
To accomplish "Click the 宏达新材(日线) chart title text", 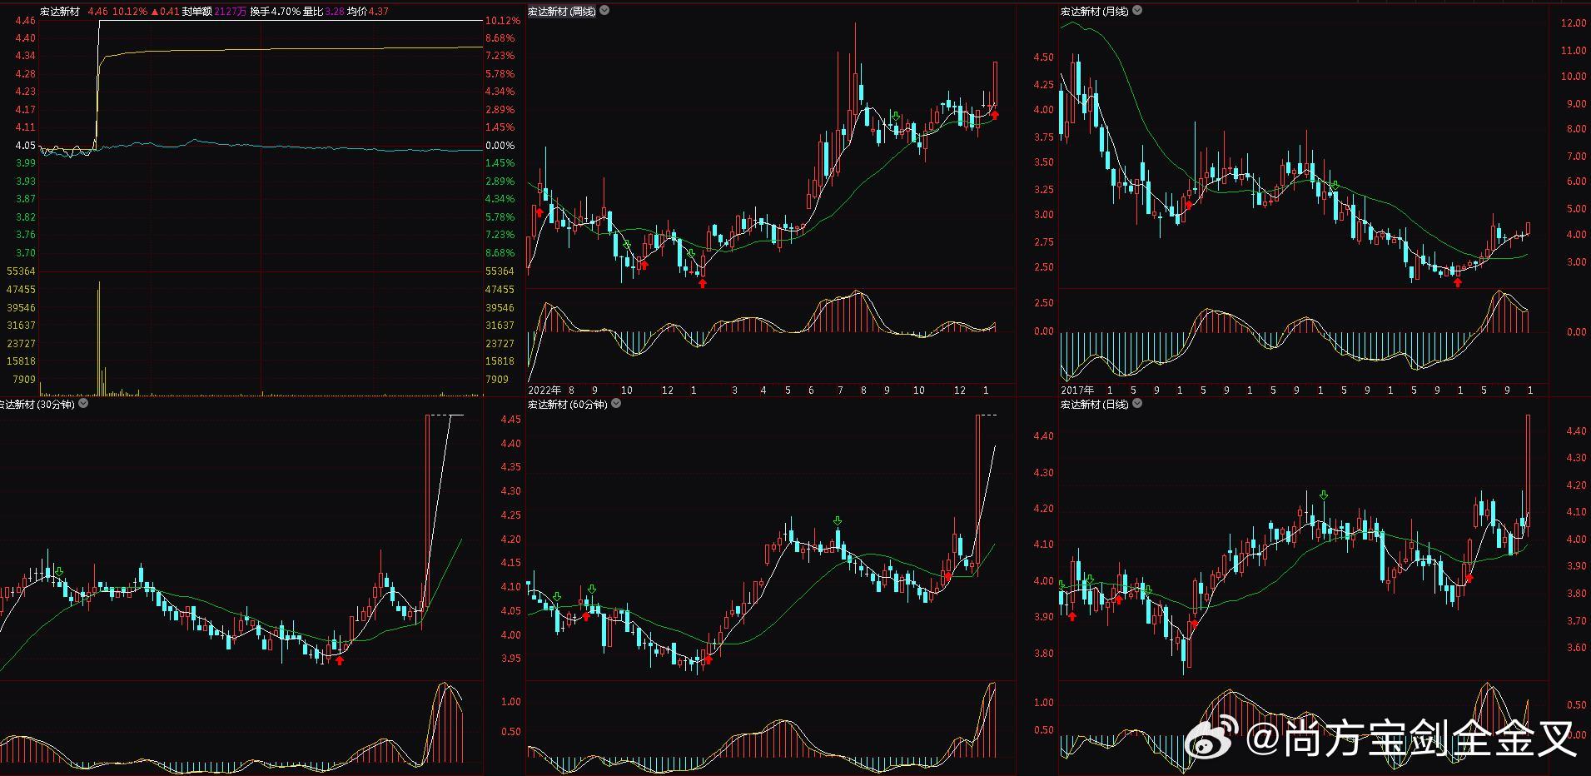I will click(1095, 404).
